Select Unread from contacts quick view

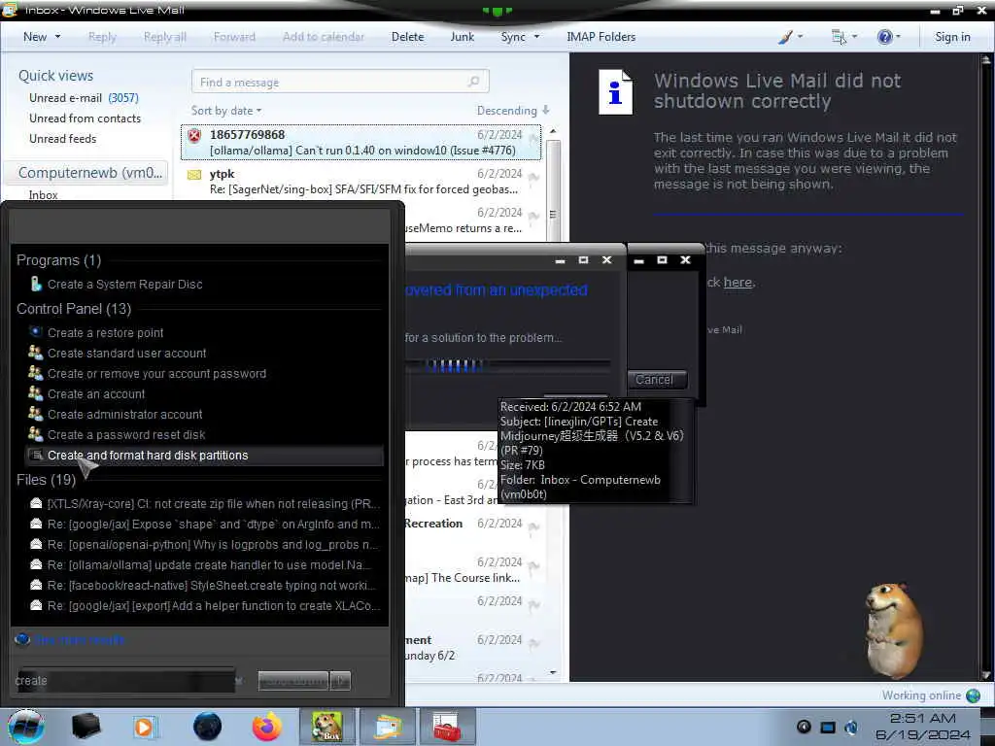pyautogui.click(x=86, y=118)
